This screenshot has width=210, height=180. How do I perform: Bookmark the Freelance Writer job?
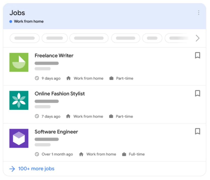pos(198,55)
